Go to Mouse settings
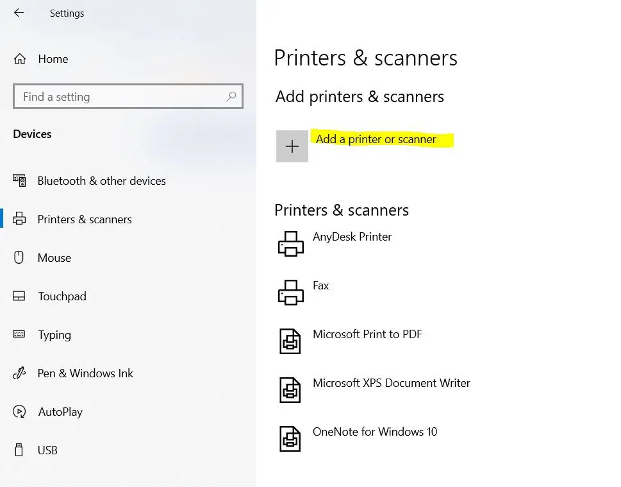This screenshot has height=487, width=621. (54, 258)
